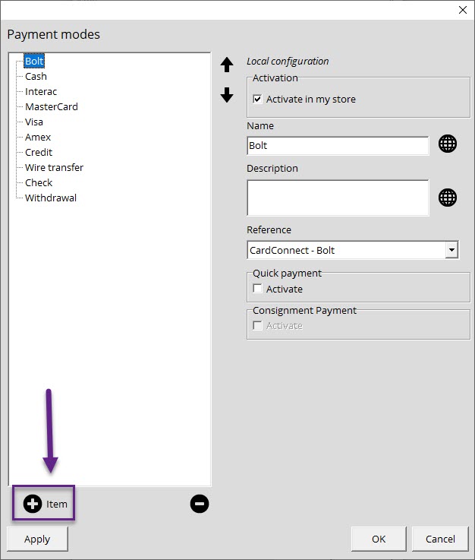
Task: Open translations globe for Name field
Action: pyautogui.click(x=448, y=144)
